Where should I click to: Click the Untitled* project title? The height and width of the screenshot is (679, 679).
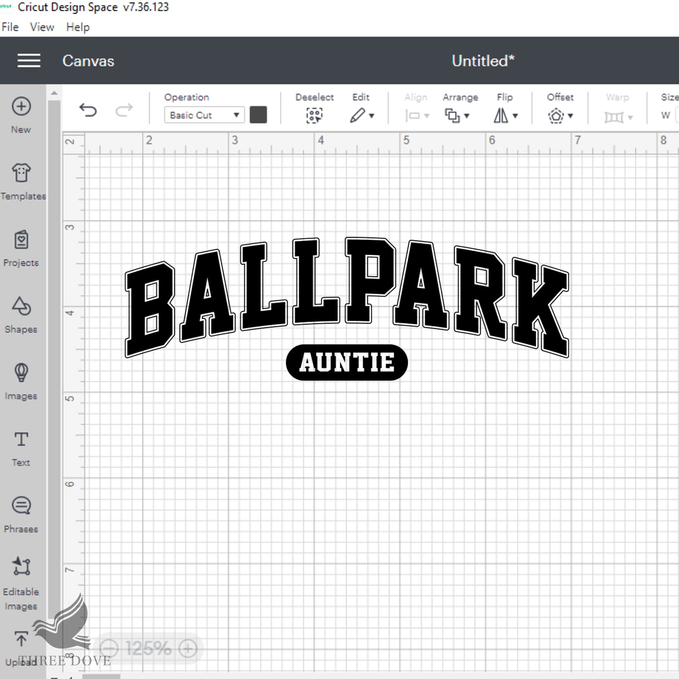[x=483, y=61]
